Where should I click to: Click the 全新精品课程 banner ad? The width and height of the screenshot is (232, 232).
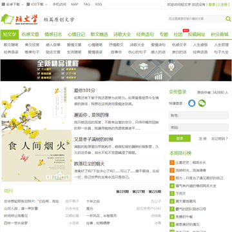pyautogui.click(x=116, y=70)
